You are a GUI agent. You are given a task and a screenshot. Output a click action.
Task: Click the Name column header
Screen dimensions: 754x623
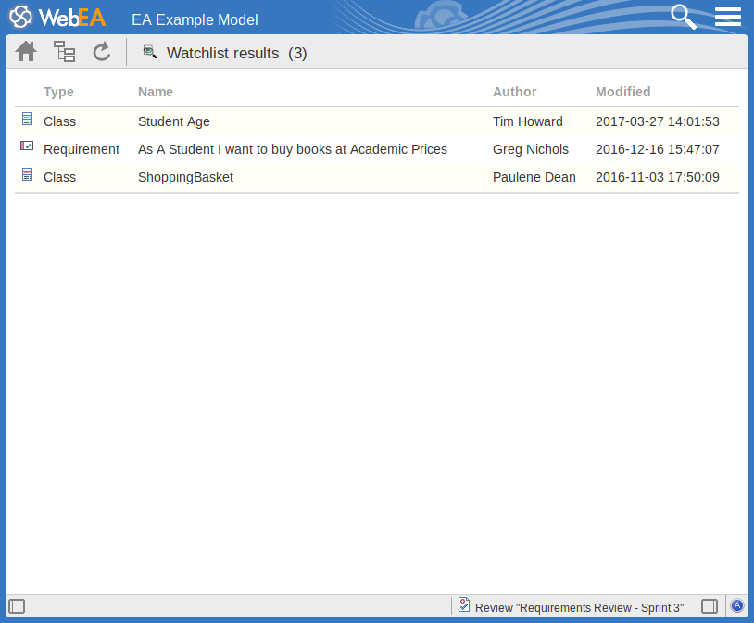pos(156,92)
